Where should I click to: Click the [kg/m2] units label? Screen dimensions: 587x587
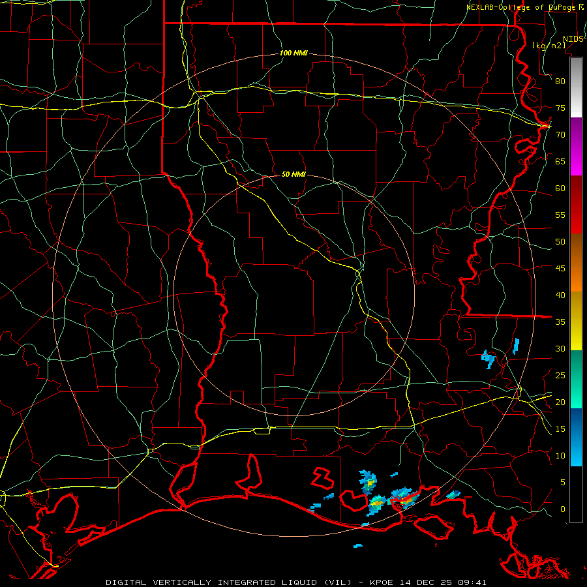549,46
